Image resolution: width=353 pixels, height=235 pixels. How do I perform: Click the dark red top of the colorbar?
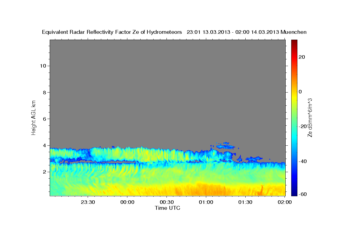point(294,42)
